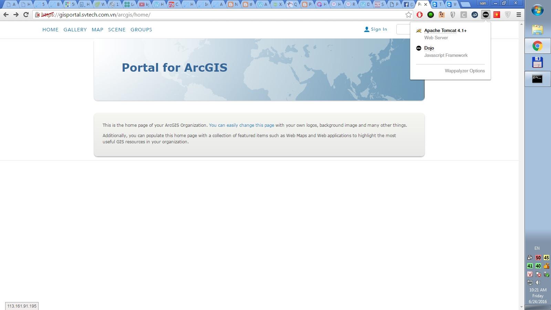This screenshot has width=551, height=310.
Task: Click the gray mask extension icon
Action: (x=453, y=14)
